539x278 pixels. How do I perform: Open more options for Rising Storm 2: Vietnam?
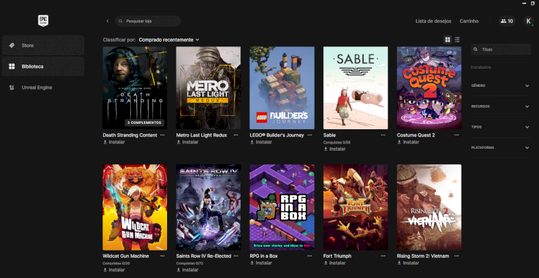[457, 256]
